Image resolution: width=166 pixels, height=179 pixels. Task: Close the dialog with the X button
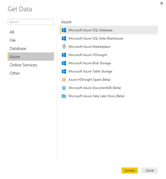pos(161,3)
